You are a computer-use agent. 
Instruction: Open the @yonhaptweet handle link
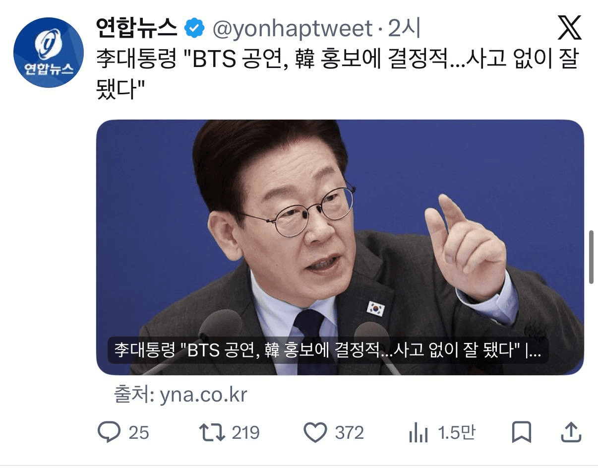pyautogui.click(x=293, y=30)
